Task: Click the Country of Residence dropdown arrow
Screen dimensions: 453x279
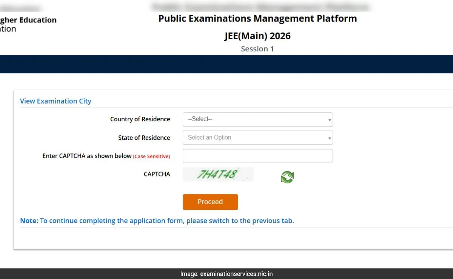Action: [x=330, y=119]
